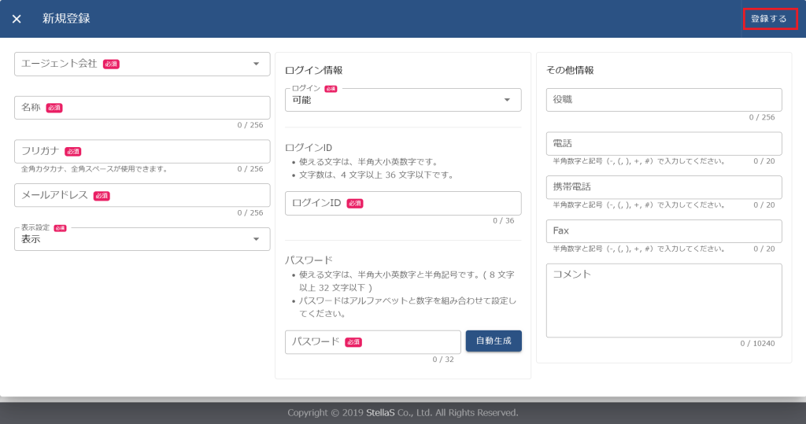Click the 役職 text field

point(663,100)
